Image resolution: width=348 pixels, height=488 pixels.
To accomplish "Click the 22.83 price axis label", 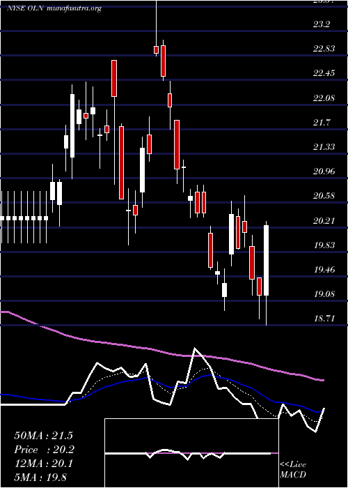I will pos(324,49).
